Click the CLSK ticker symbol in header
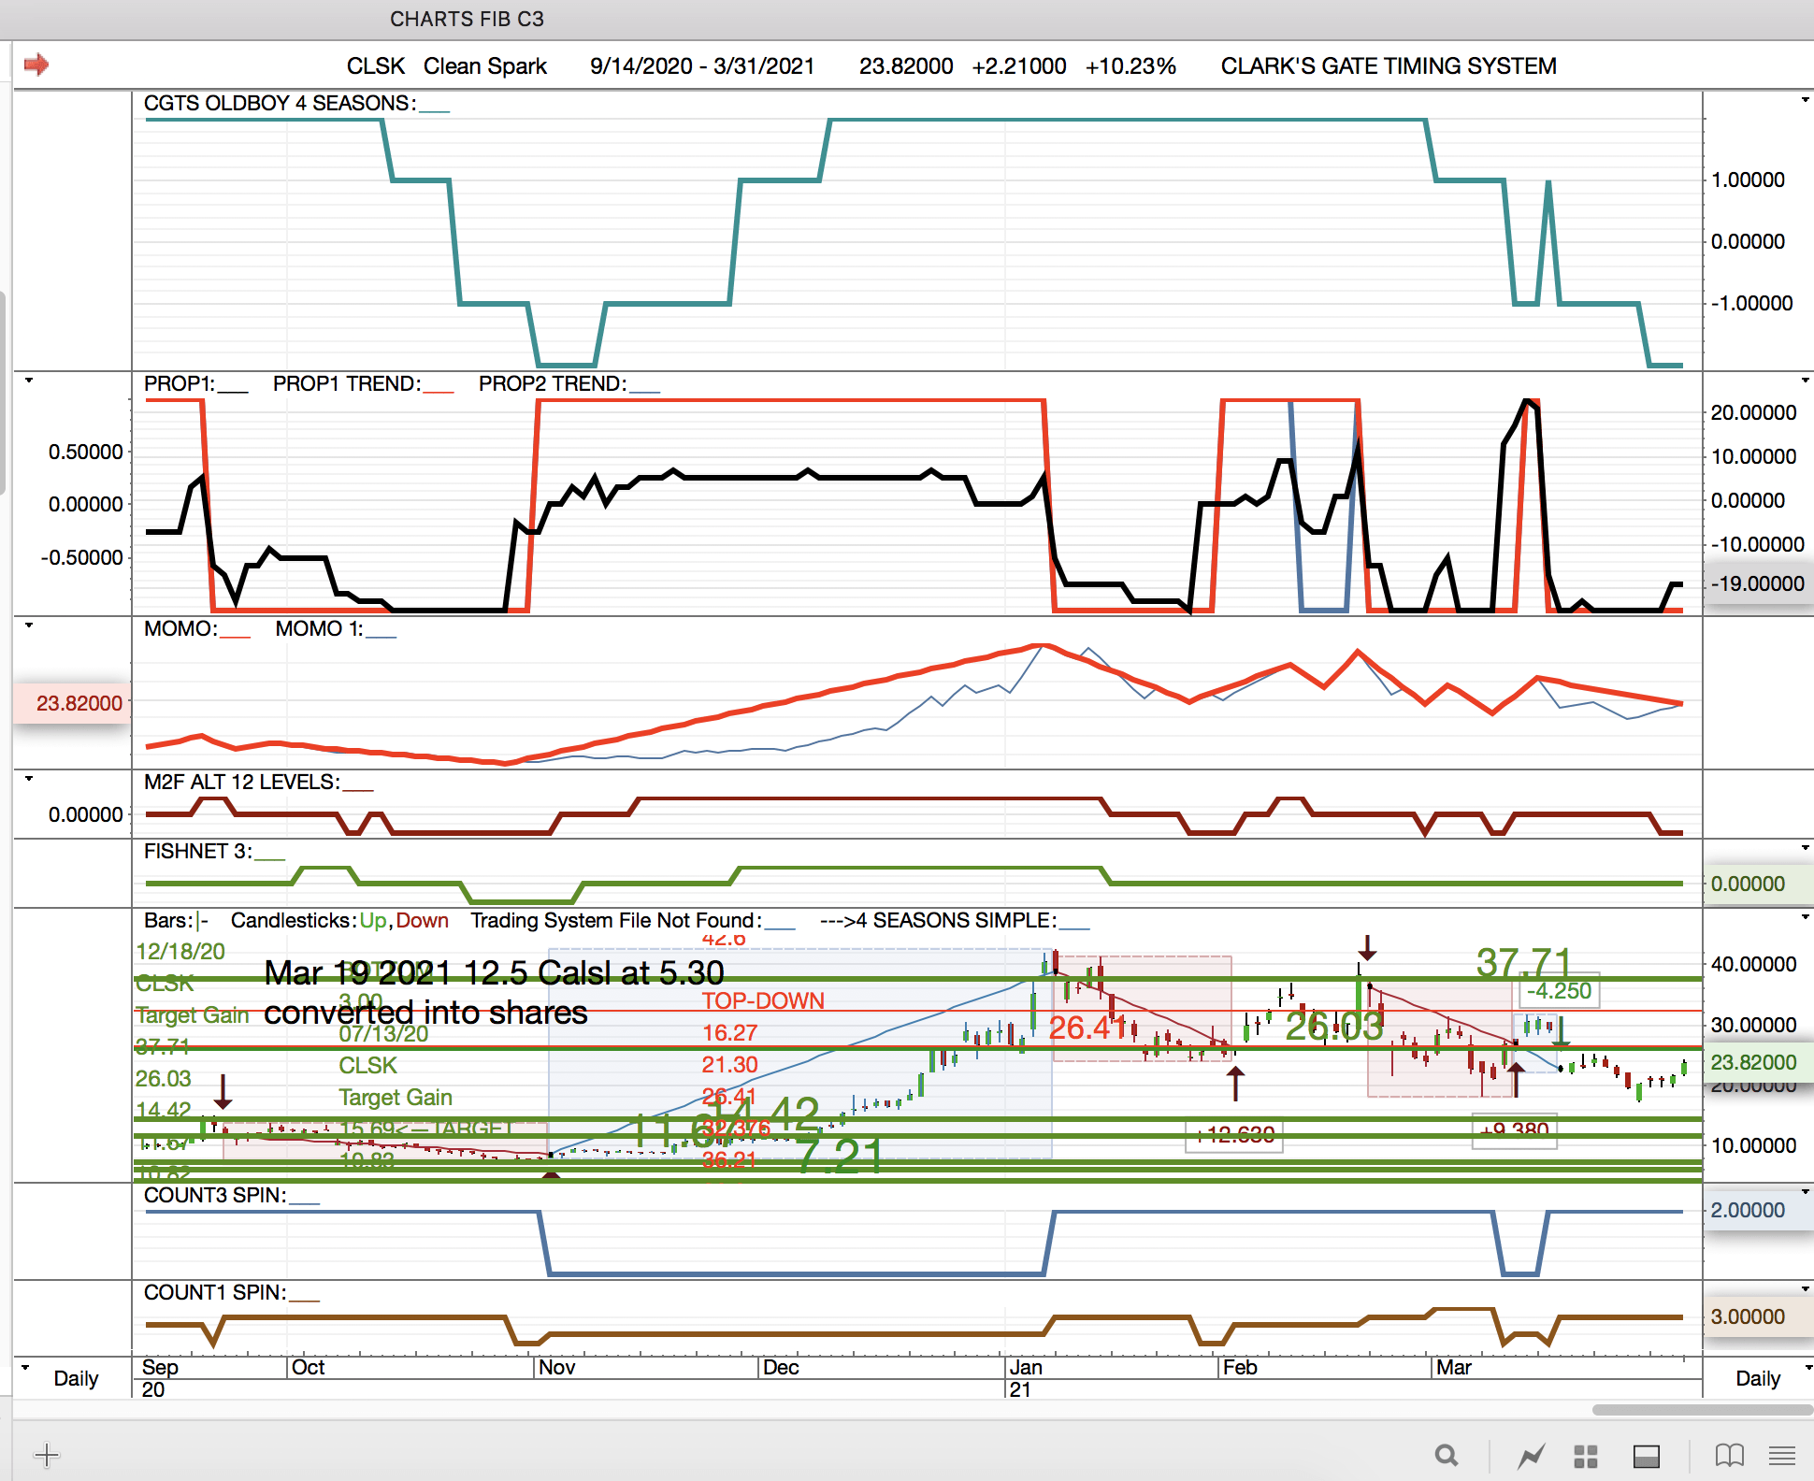Viewport: 1814px width, 1481px height. pos(375,66)
